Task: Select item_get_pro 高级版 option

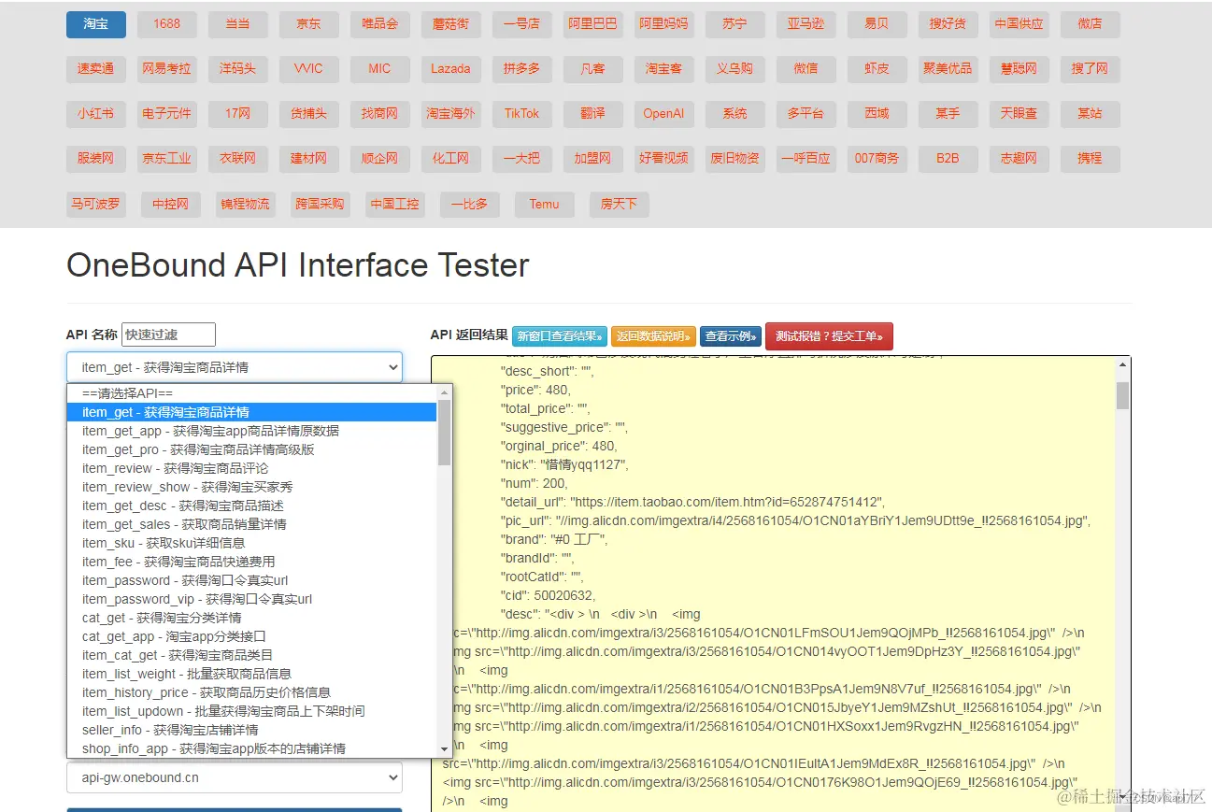Action: click(x=252, y=449)
